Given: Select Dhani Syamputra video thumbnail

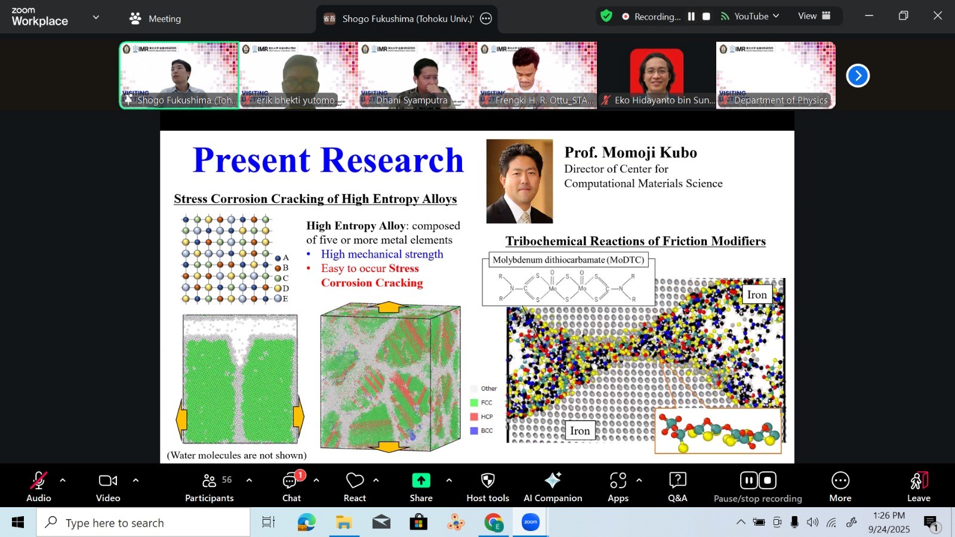Looking at the screenshot, I should click(x=418, y=75).
